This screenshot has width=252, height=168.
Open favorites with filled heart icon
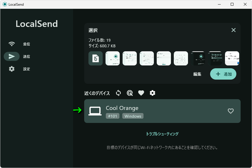tap(141, 93)
